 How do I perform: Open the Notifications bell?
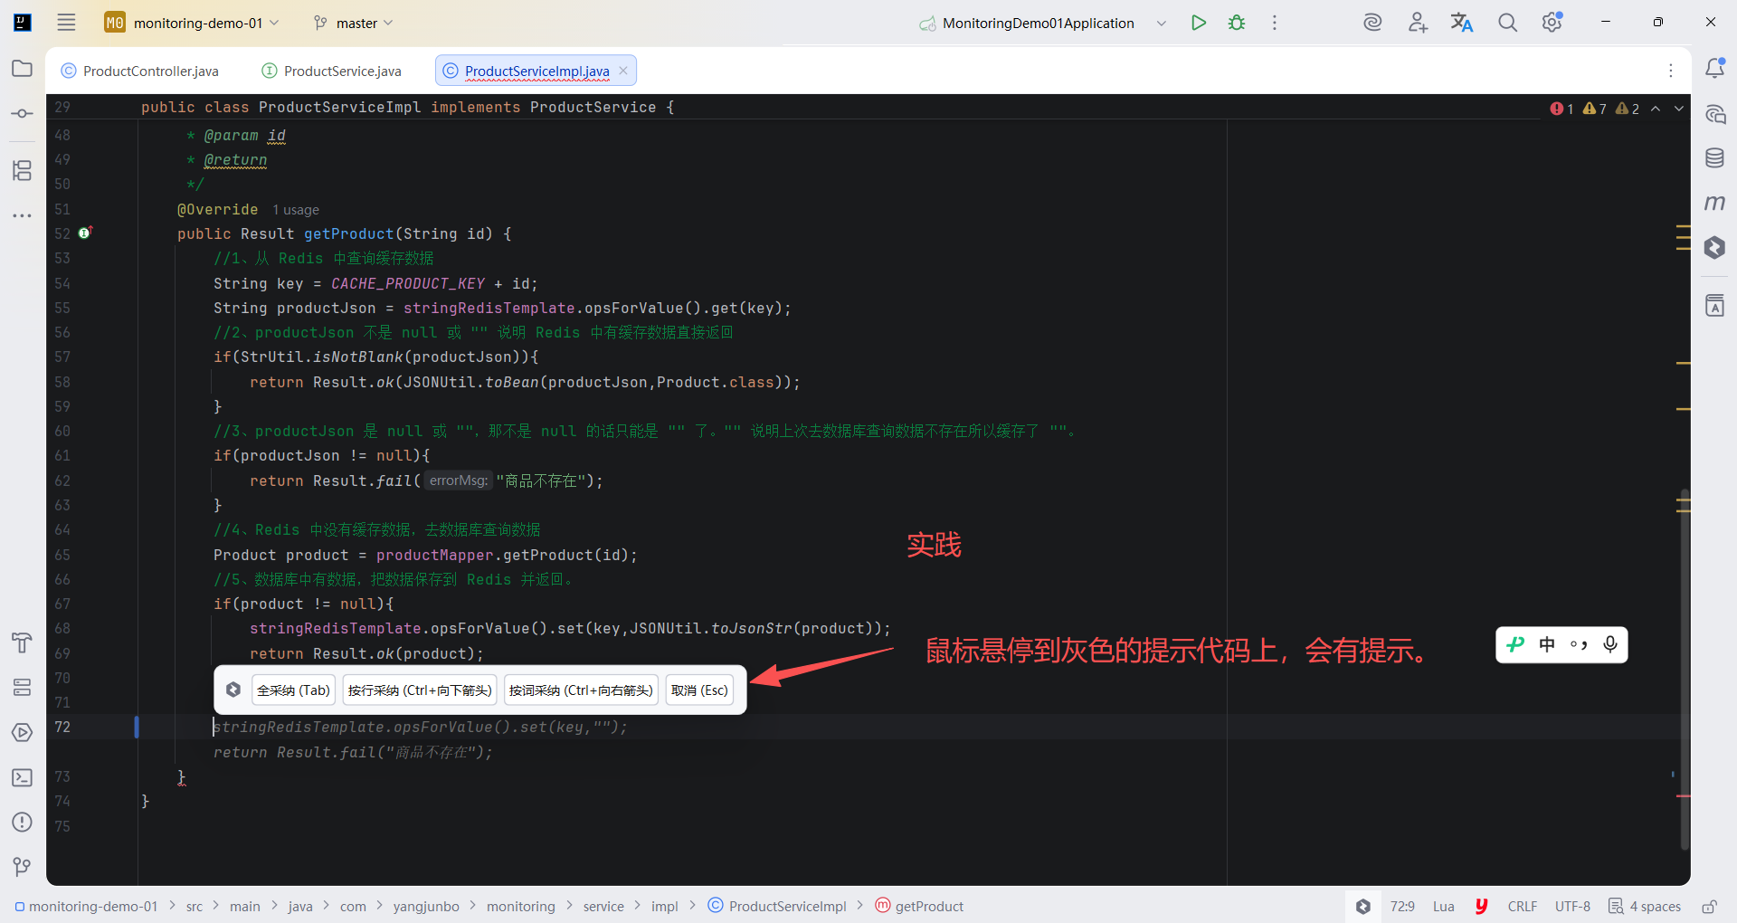click(x=1714, y=68)
